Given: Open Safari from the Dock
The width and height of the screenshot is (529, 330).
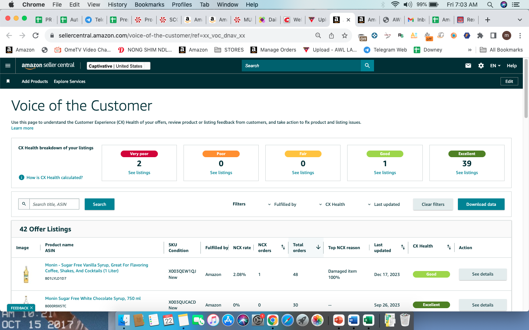Looking at the screenshot, I should 288,320.
